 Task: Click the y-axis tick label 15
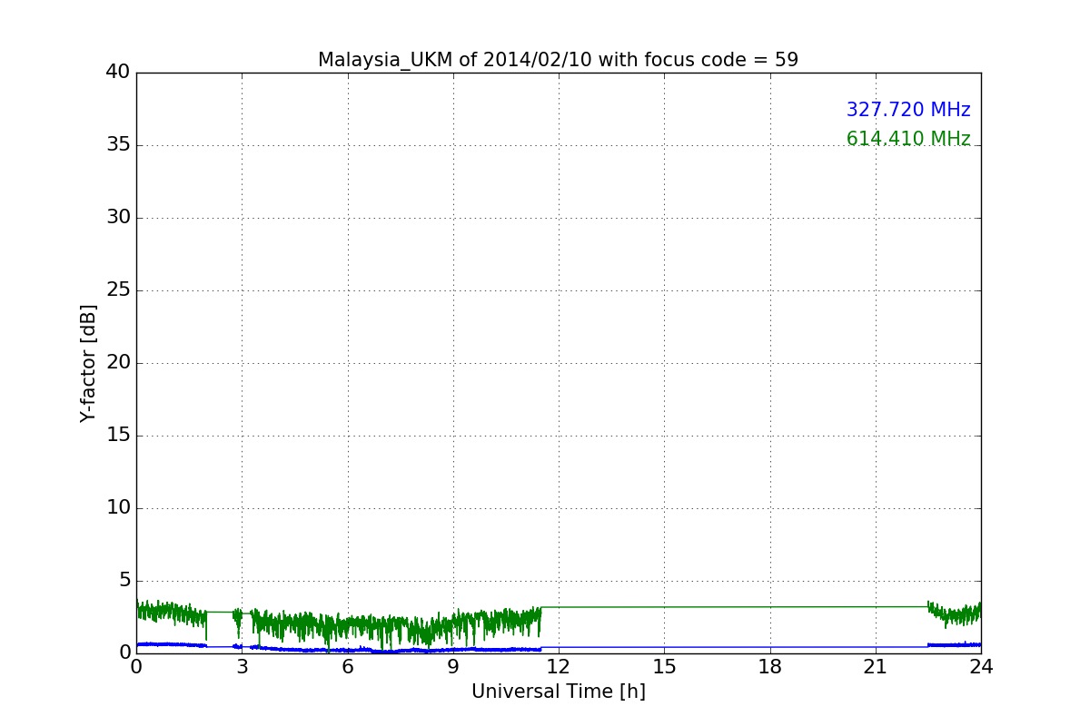[x=118, y=436]
